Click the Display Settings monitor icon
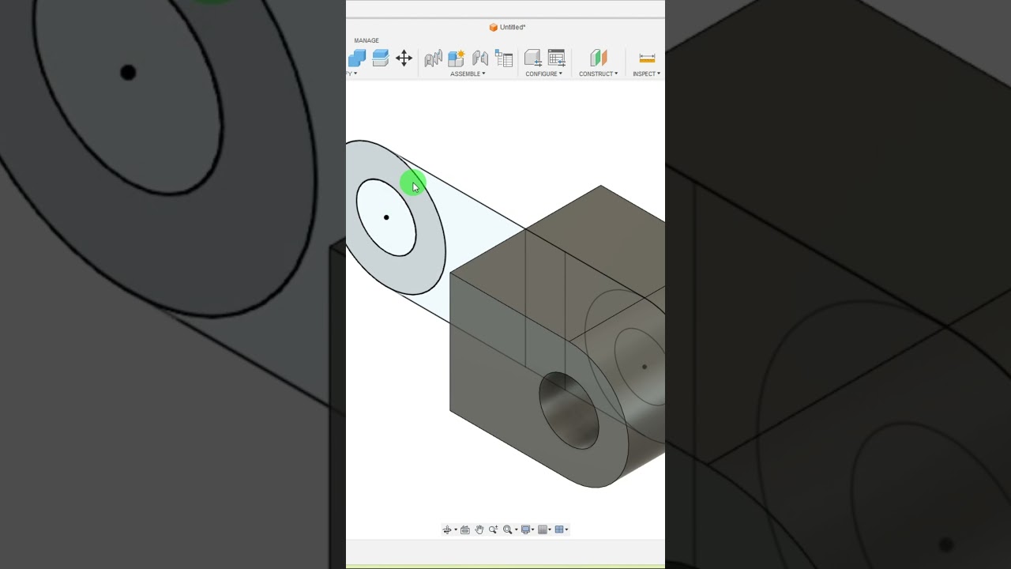Image resolution: width=1011 pixels, height=569 pixels. pyautogui.click(x=525, y=529)
